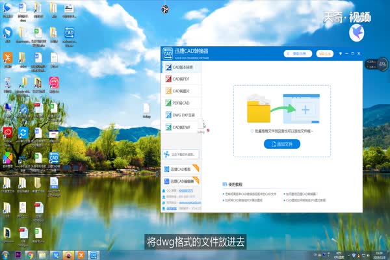Viewport: 390px width, 260px height.
Task: Open tutorial link about CAD to JPG
Action: tap(305, 200)
